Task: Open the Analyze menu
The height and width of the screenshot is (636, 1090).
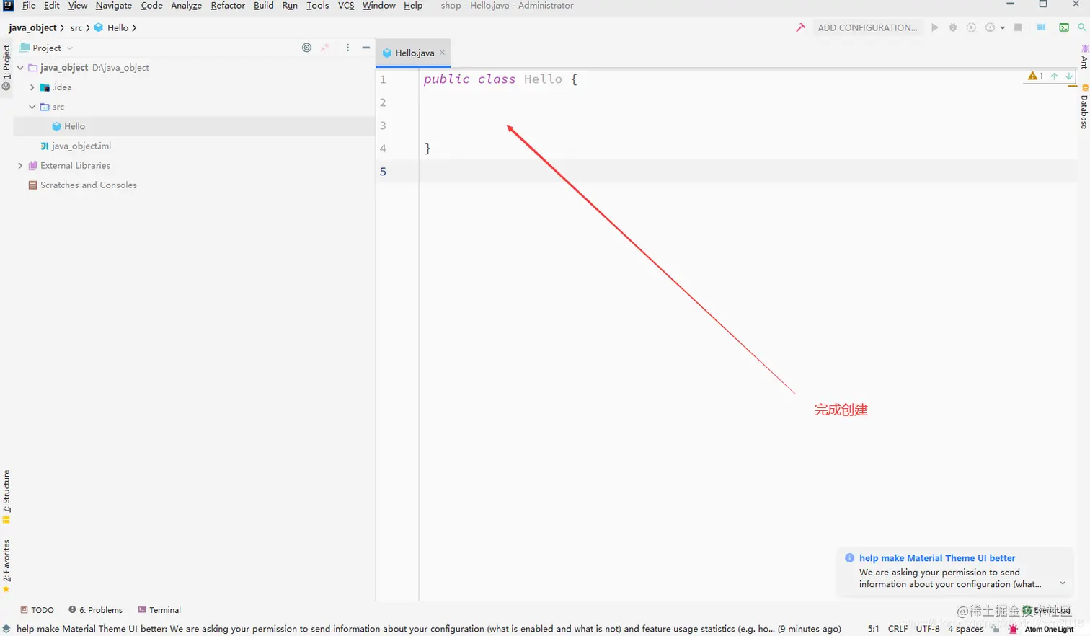Action: [186, 6]
